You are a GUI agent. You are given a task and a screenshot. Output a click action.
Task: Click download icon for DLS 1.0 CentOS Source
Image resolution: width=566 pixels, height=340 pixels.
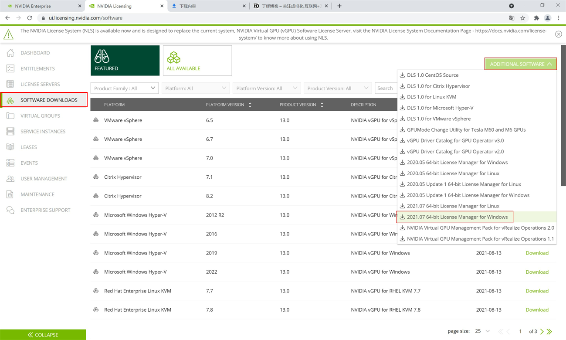(x=402, y=75)
